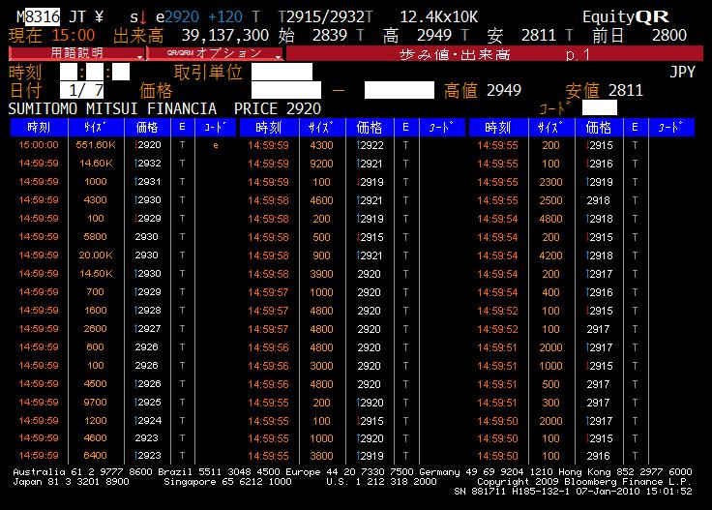Focus the lower 価格 range input box
Viewport: 712px width, 510px height.
coord(286,90)
